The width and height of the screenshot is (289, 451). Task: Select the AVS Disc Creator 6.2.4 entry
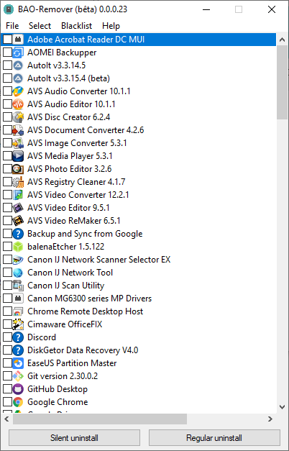[x=69, y=117]
